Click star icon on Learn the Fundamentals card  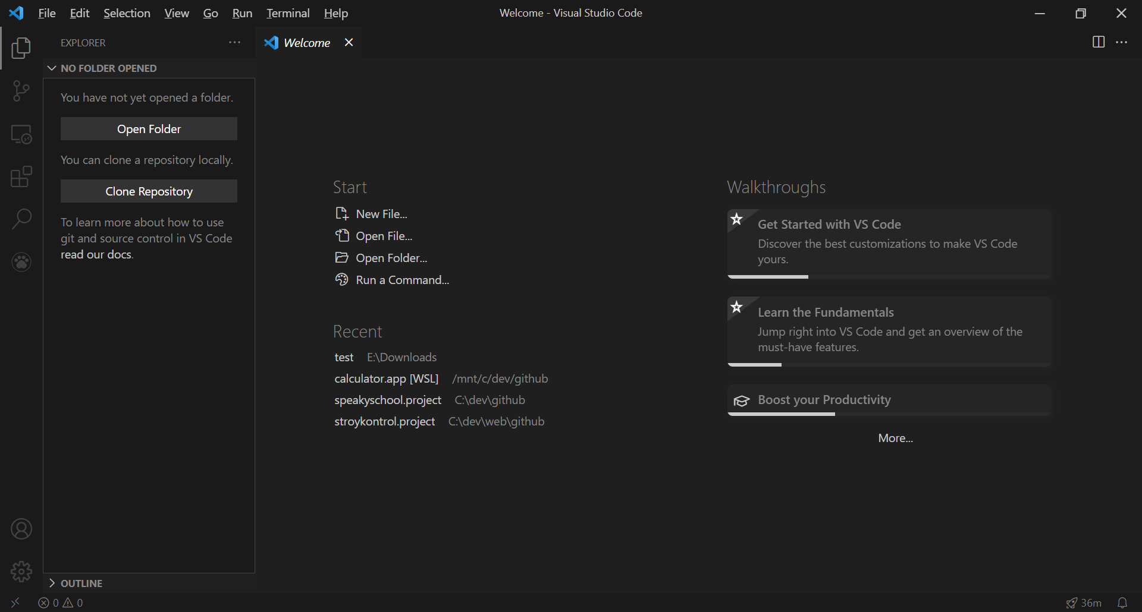(x=736, y=307)
